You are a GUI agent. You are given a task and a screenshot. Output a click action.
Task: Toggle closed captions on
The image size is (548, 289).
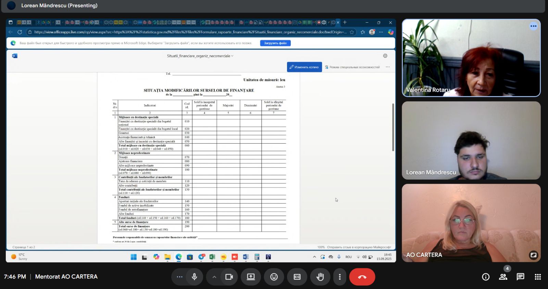coord(297,277)
